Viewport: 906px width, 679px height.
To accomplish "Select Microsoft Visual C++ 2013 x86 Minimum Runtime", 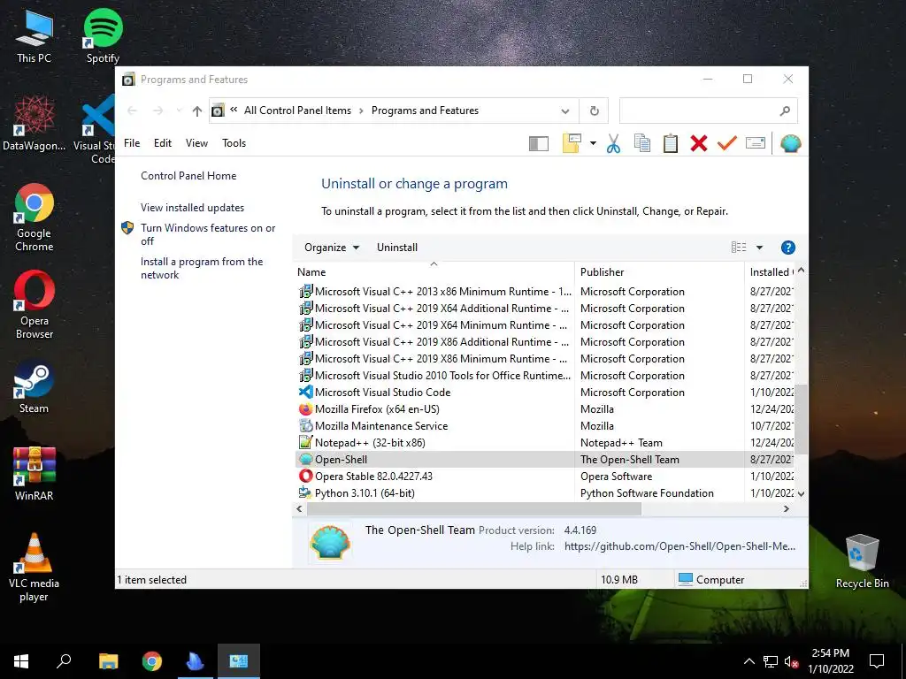I will point(543,292).
